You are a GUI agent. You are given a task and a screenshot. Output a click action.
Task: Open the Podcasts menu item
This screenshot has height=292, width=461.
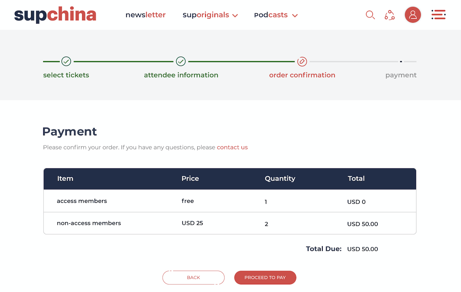point(271,15)
